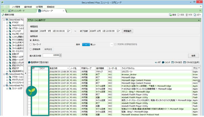This screenshot has width=204, height=117.
Task: Toggle 大文字小文字を区別する checkbox
Action: pos(115,45)
